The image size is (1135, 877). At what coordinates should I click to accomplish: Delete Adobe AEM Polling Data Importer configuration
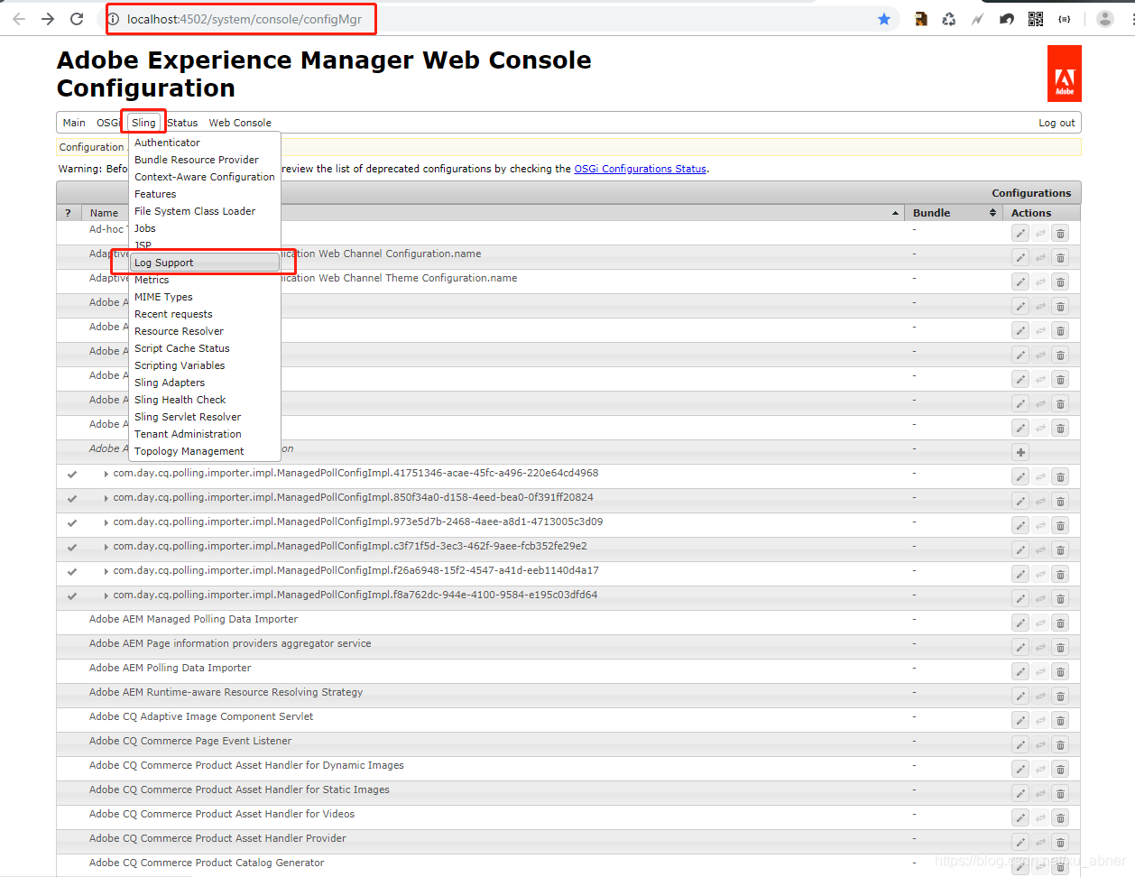[x=1060, y=672]
